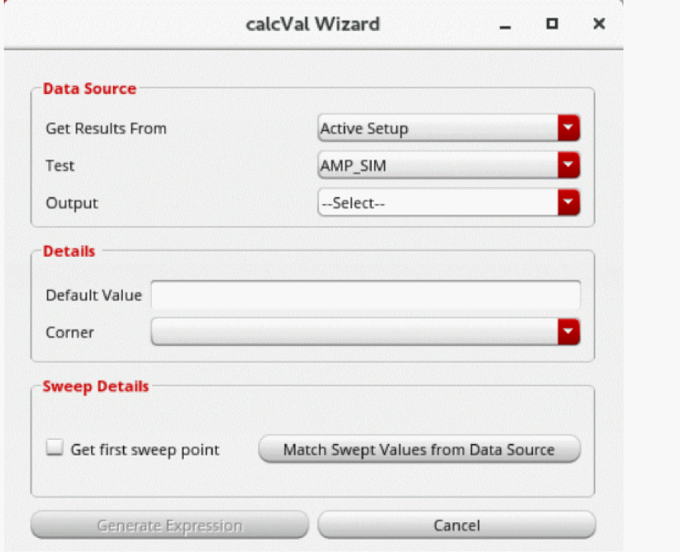The height and width of the screenshot is (552, 680).
Task: Focus the Default Value text field
Action: click(365, 295)
